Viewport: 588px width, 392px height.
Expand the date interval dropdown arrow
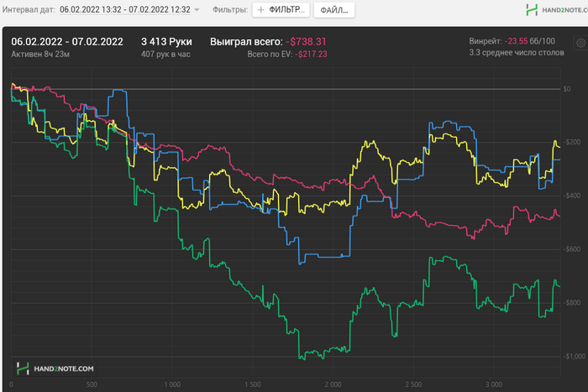pos(197,11)
